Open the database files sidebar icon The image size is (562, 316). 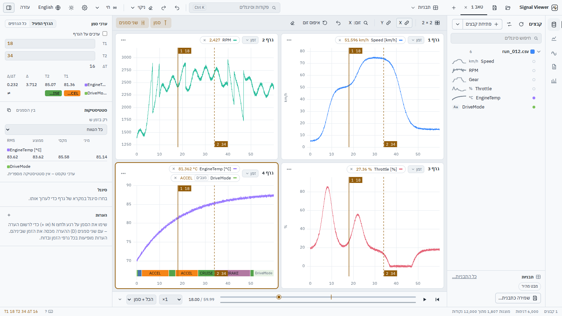(554, 25)
